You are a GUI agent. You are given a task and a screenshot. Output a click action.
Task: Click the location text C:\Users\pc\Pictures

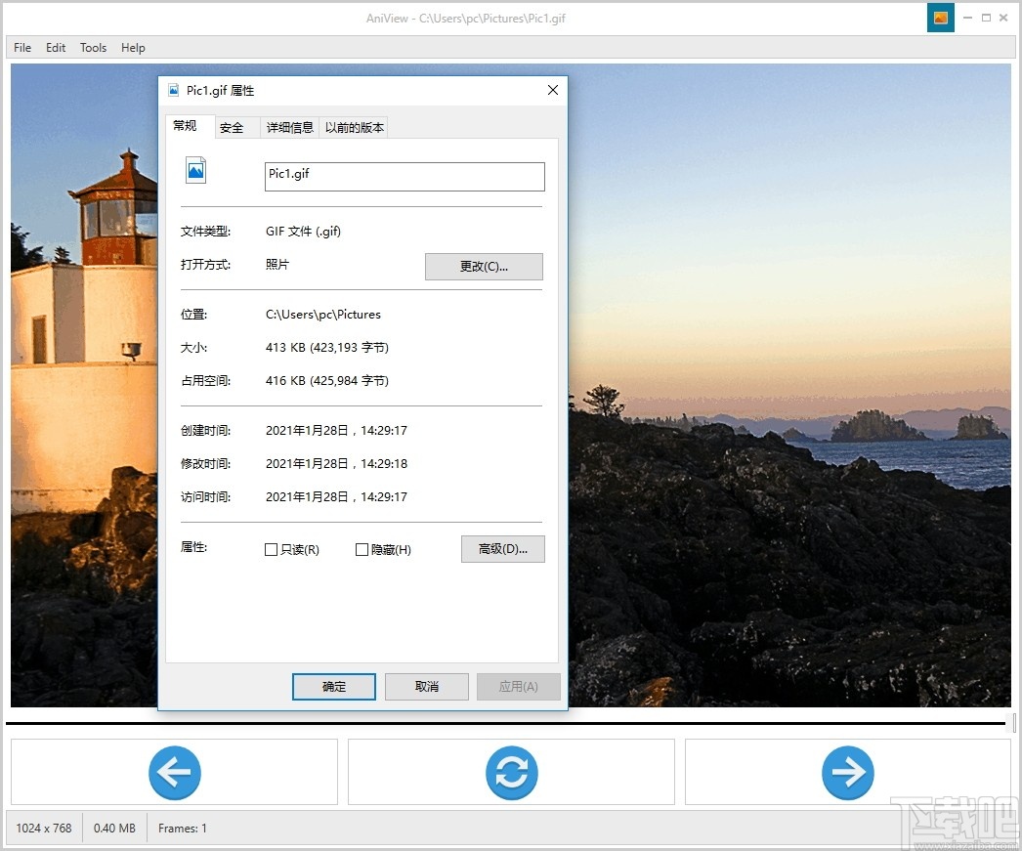[x=323, y=314]
